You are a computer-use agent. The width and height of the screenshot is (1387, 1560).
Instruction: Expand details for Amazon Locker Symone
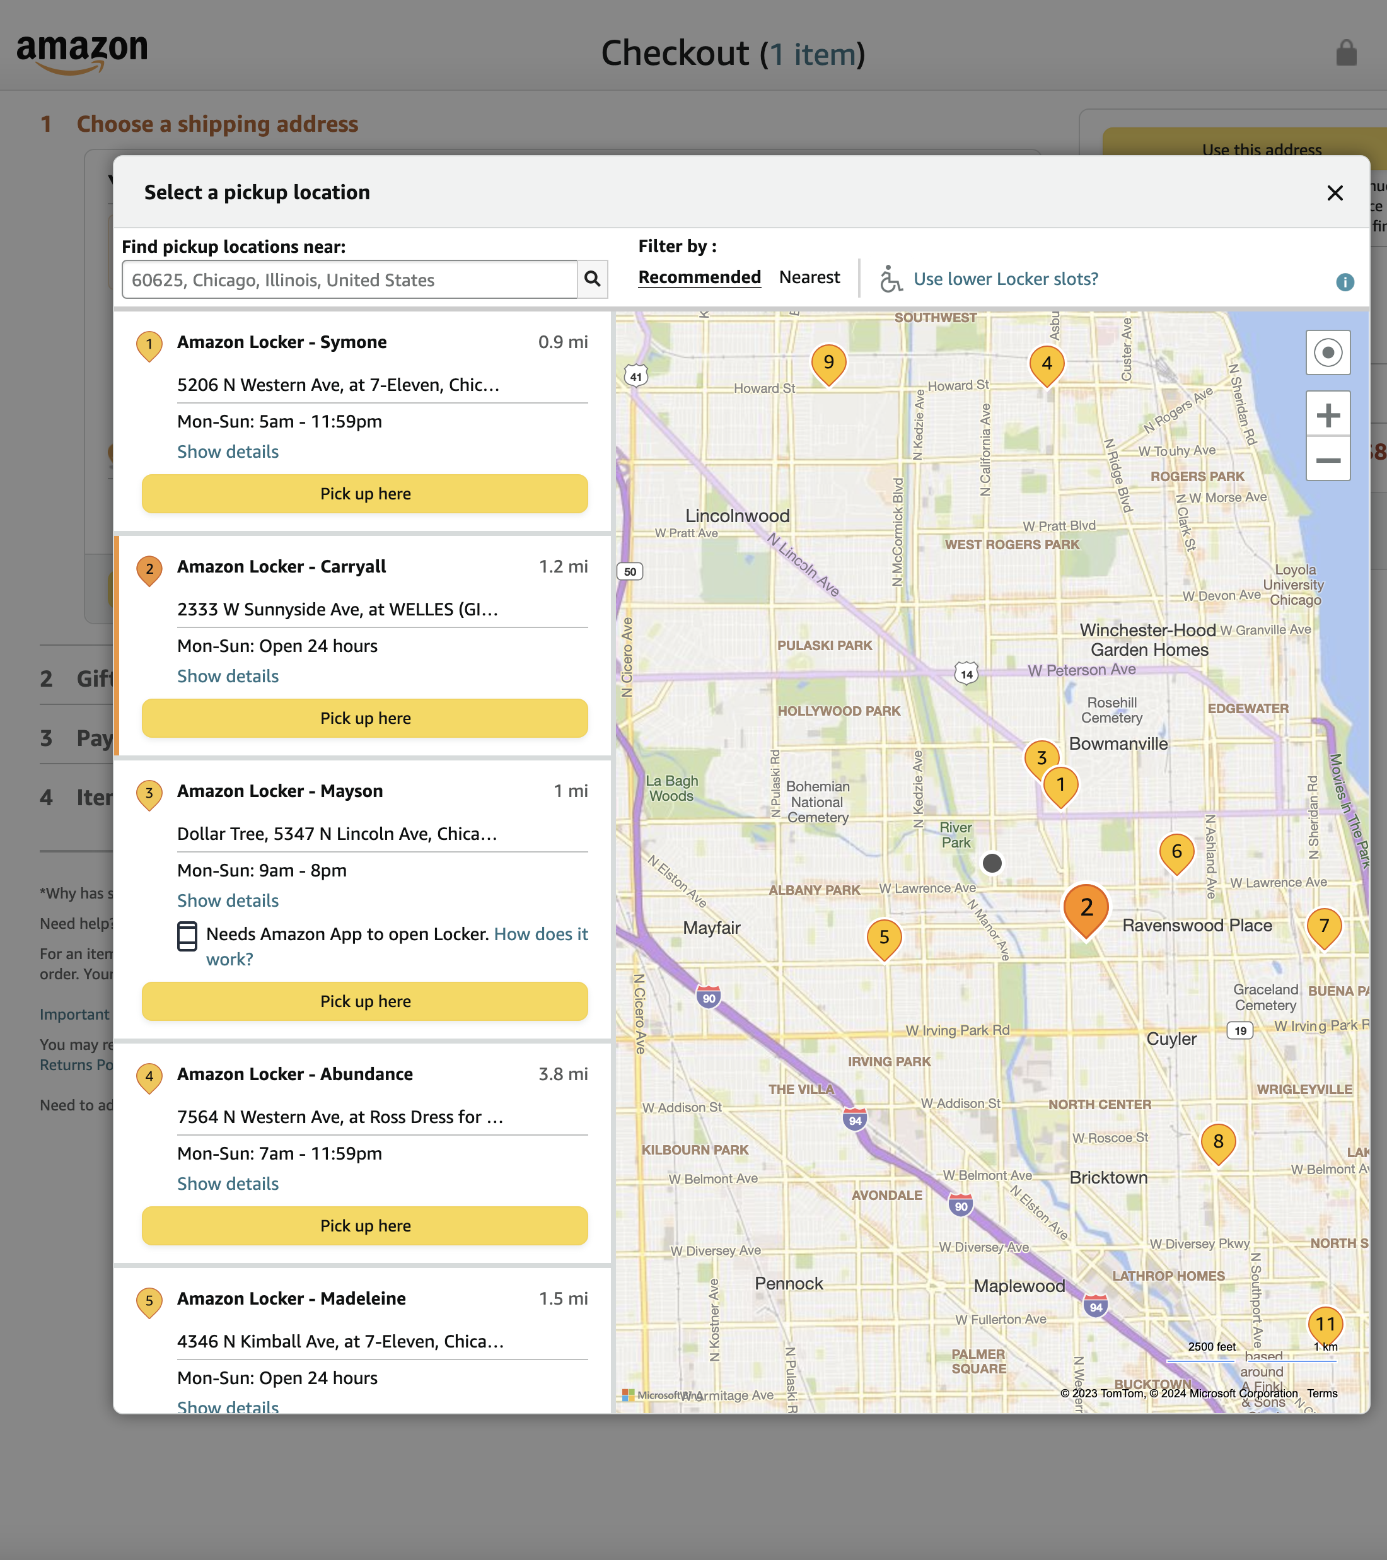coord(228,451)
